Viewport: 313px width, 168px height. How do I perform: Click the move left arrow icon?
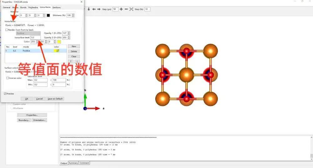(94, 9)
